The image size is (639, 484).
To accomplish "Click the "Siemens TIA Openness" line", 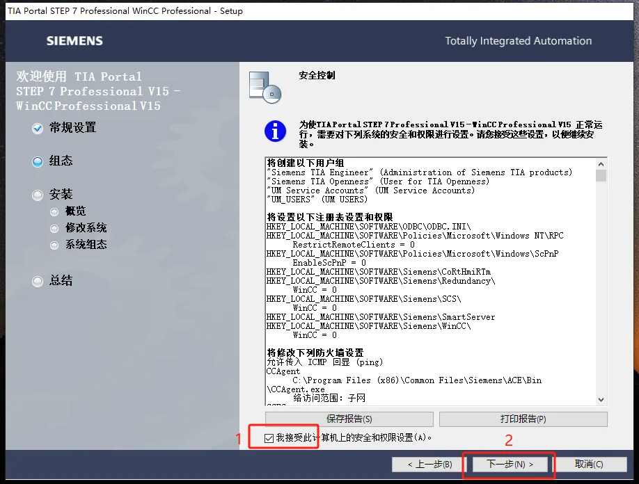I will tap(378, 181).
